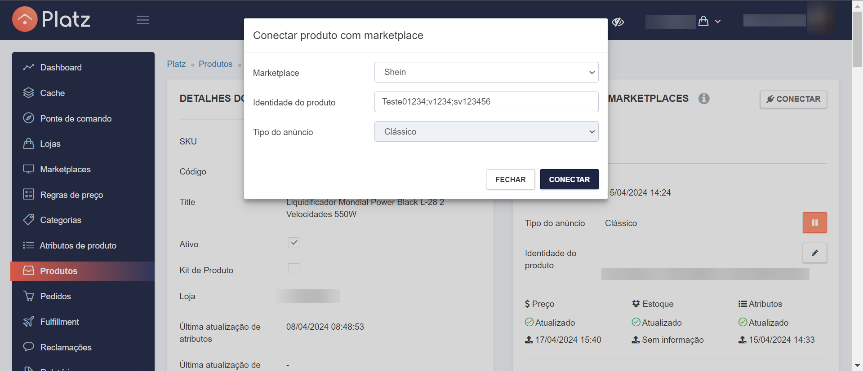Click the Estoque dropbox-style icon
Viewport: 863px width, 371px height.
(636, 304)
